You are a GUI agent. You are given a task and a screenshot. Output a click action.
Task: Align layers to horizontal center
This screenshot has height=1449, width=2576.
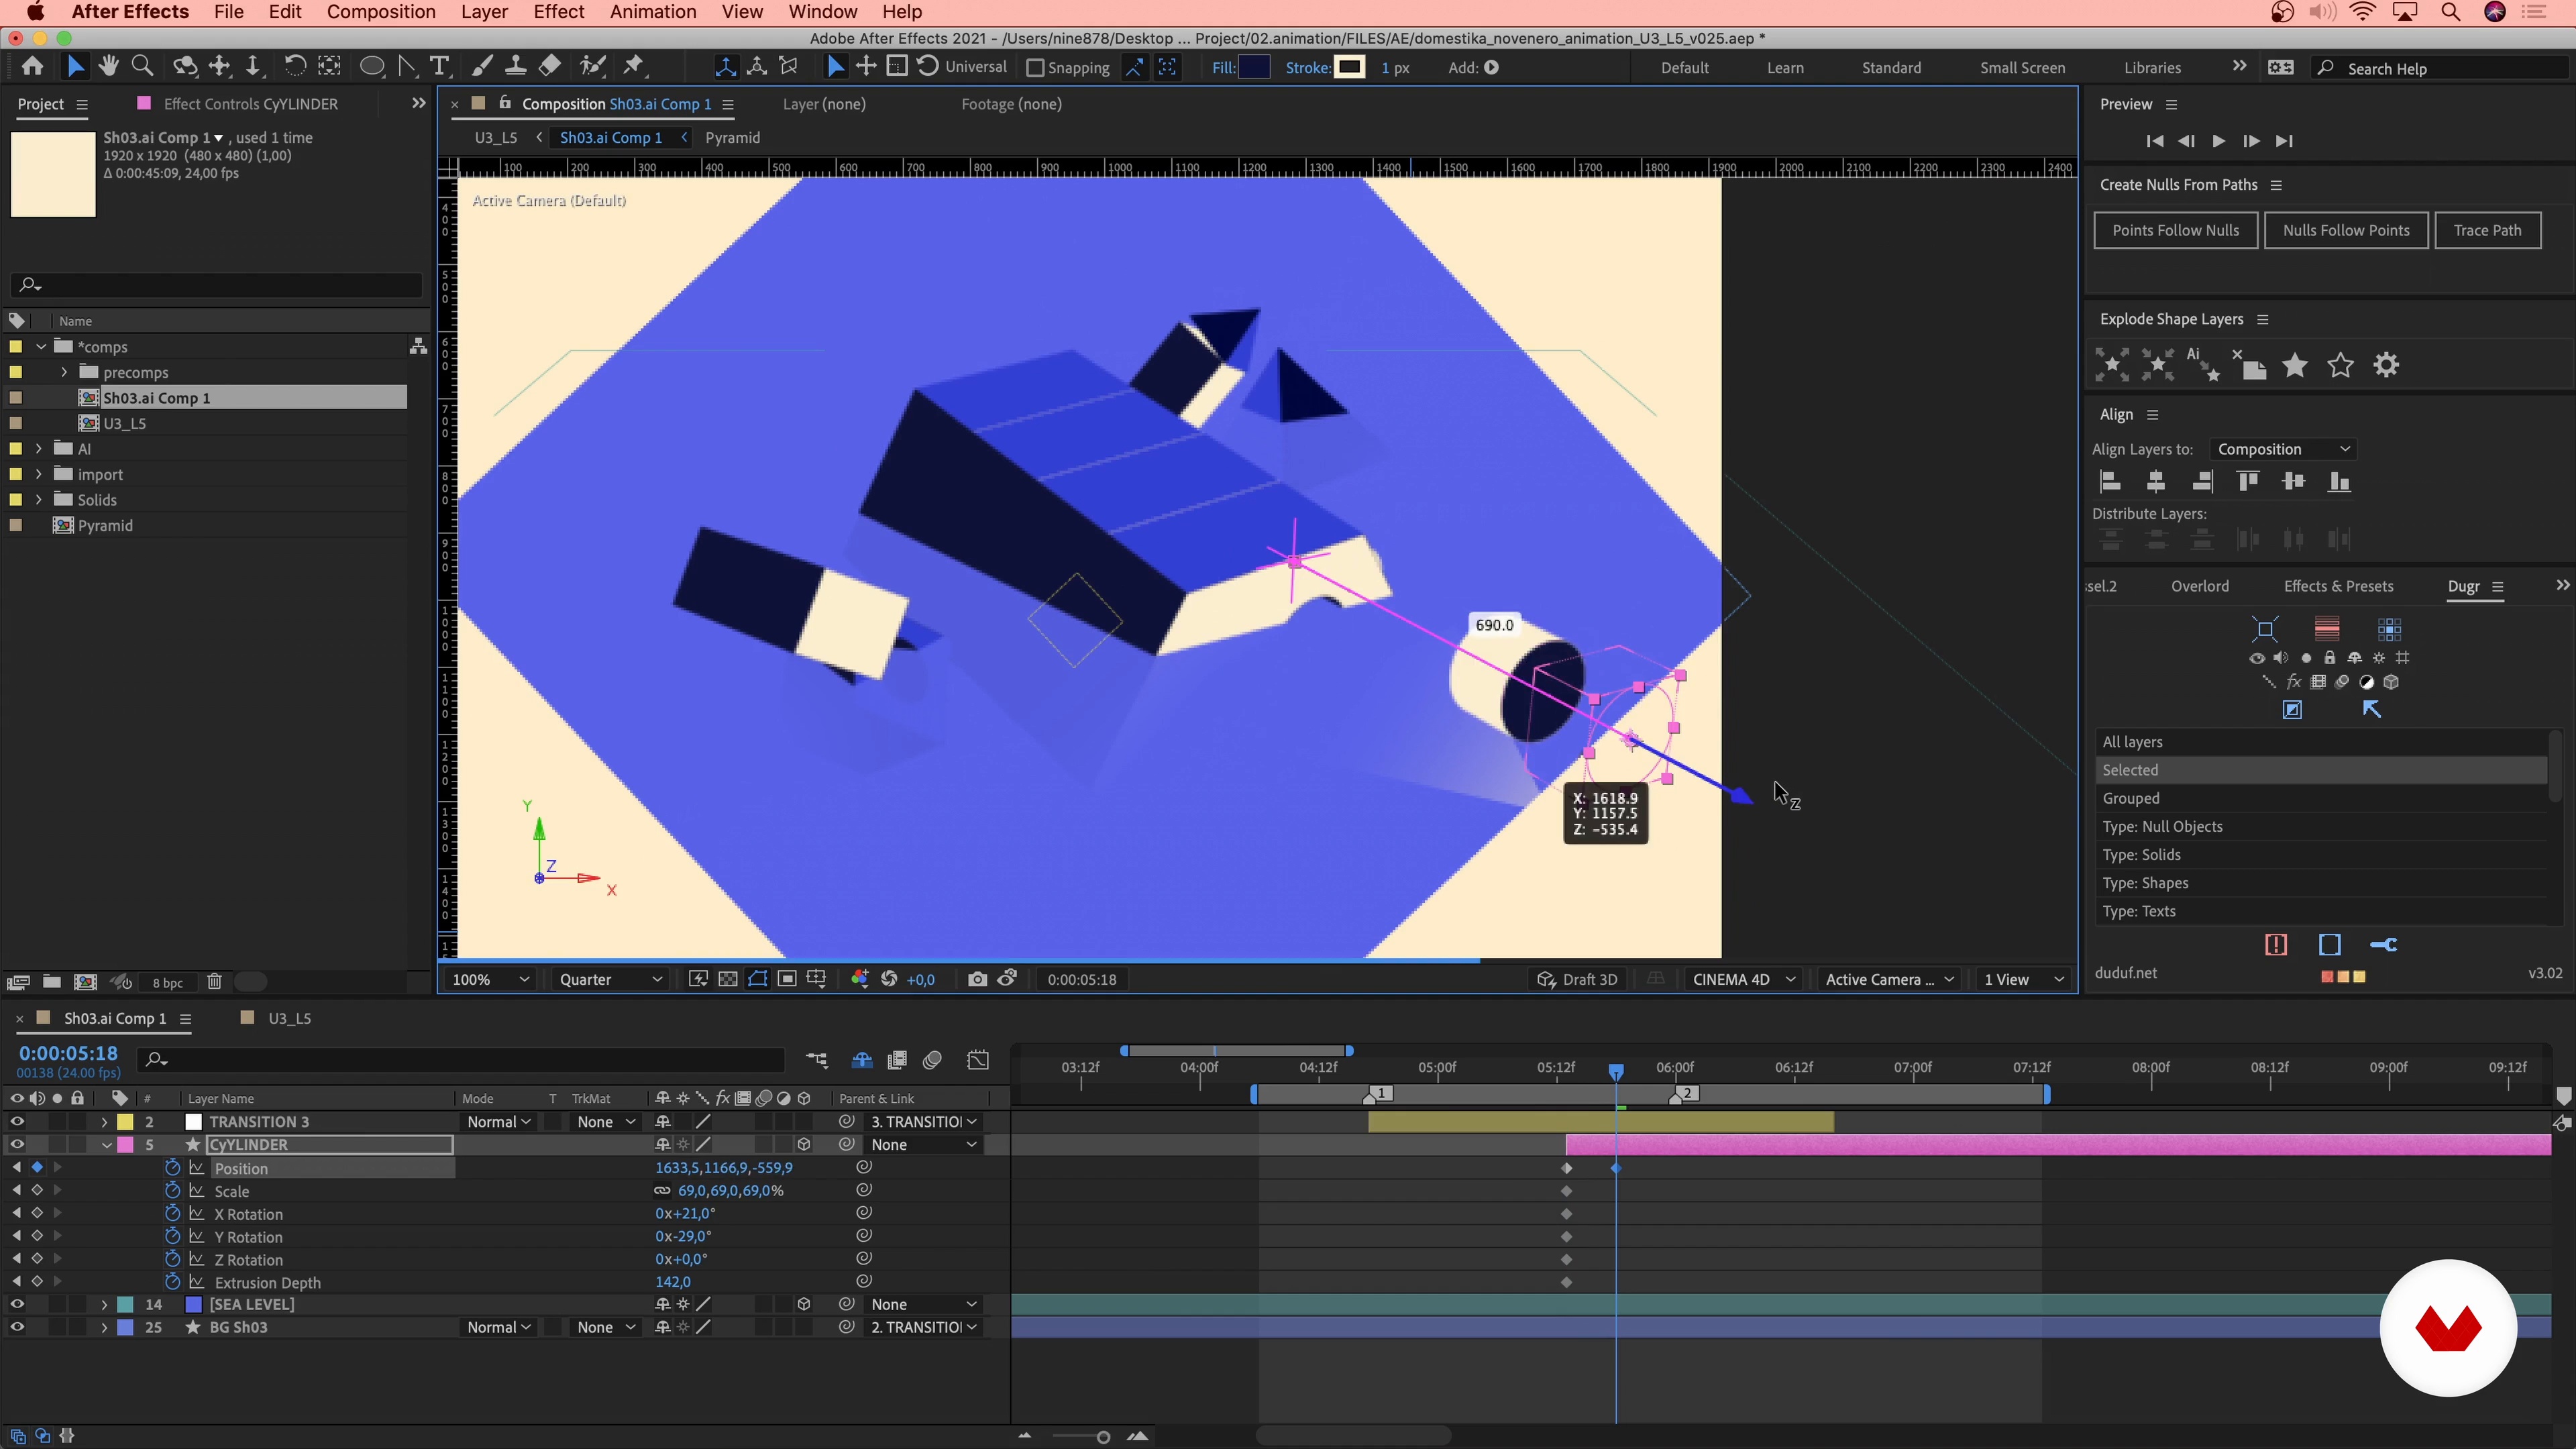pos(2156,482)
